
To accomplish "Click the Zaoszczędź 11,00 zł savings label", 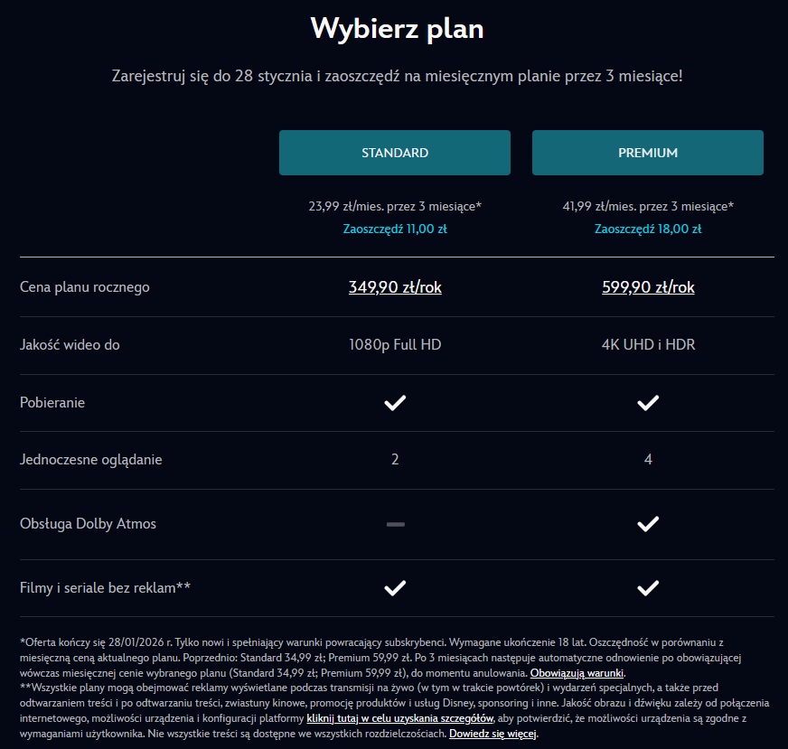I will point(394,229).
